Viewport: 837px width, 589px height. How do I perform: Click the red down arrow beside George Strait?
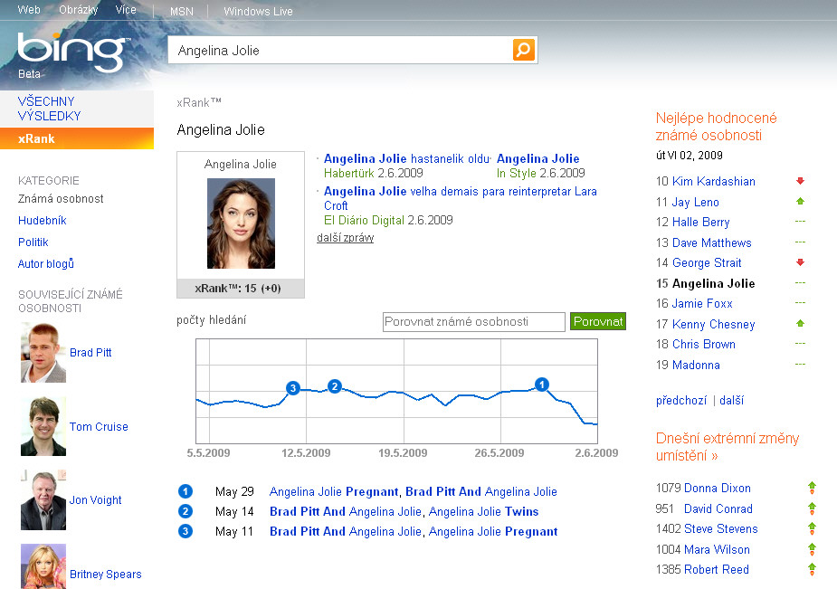coord(800,262)
